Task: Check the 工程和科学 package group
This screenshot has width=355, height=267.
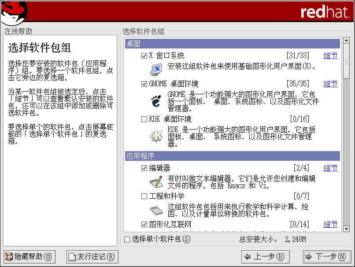Action: point(144,196)
